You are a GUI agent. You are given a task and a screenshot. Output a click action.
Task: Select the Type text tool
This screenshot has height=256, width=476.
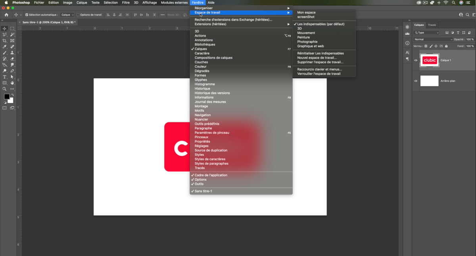click(x=5, y=77)
